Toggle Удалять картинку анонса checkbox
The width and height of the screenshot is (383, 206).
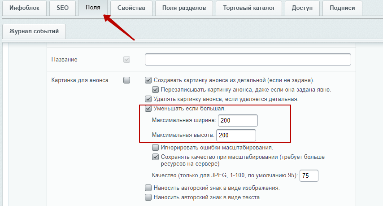click(x=148, y=99)
